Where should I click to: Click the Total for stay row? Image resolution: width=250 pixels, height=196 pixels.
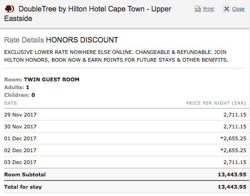(x=127, y=187)
